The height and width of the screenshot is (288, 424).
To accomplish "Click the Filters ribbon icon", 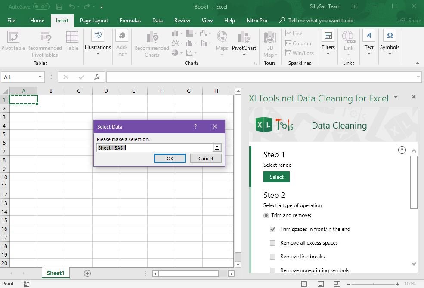I will tap(328, 42).
